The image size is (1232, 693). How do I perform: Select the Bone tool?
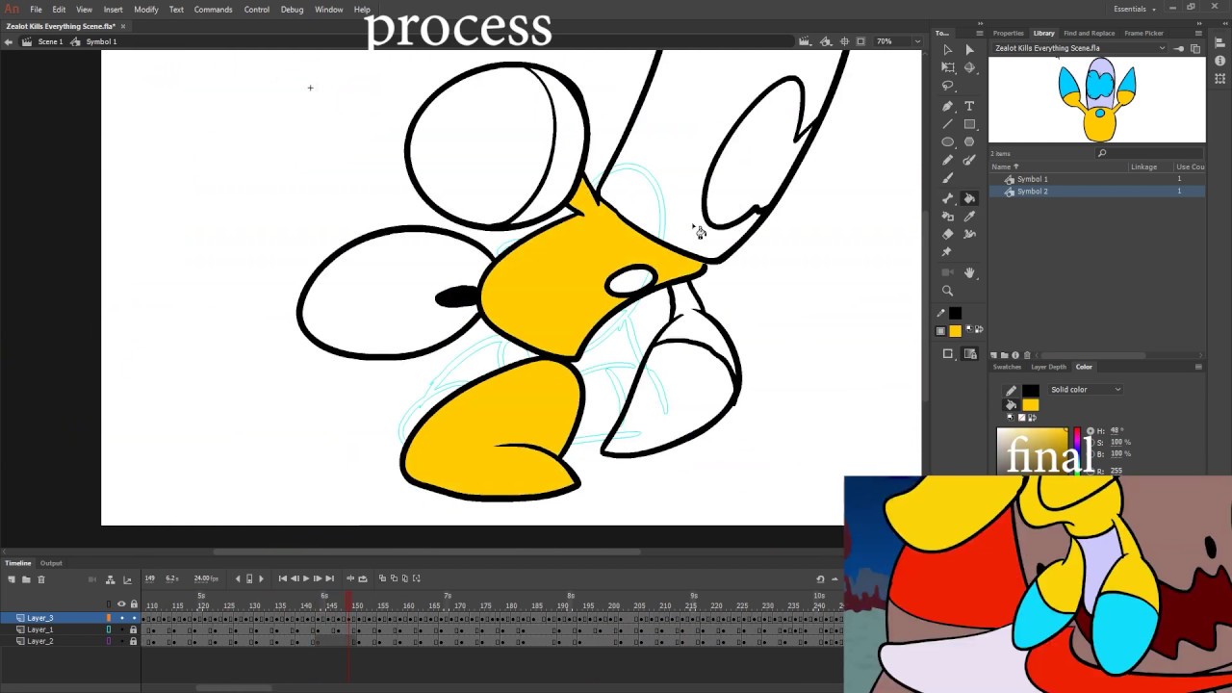[948, 197]
